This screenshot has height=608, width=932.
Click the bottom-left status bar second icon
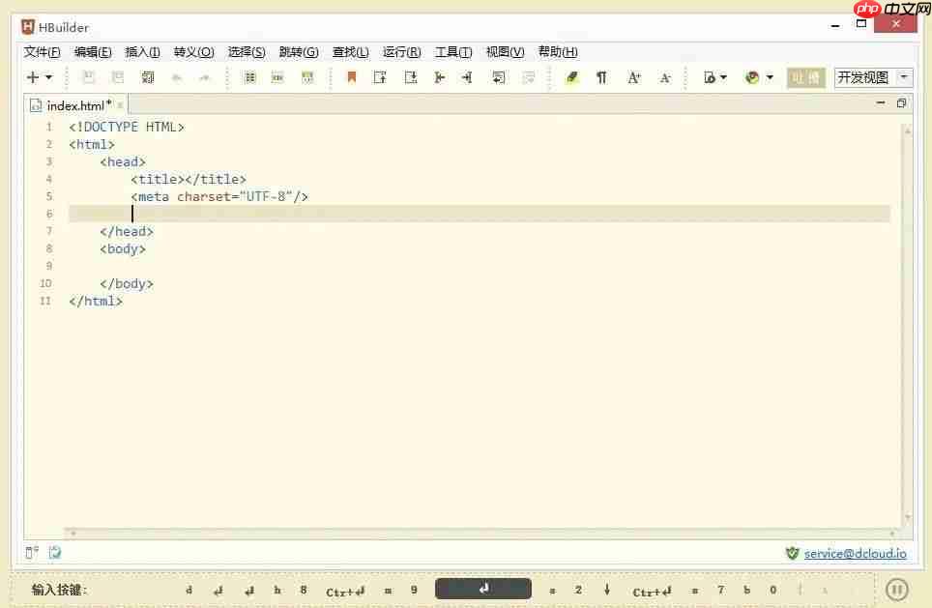(x=55, y=553)
